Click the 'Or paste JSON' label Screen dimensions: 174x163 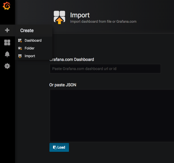point(63,85)
